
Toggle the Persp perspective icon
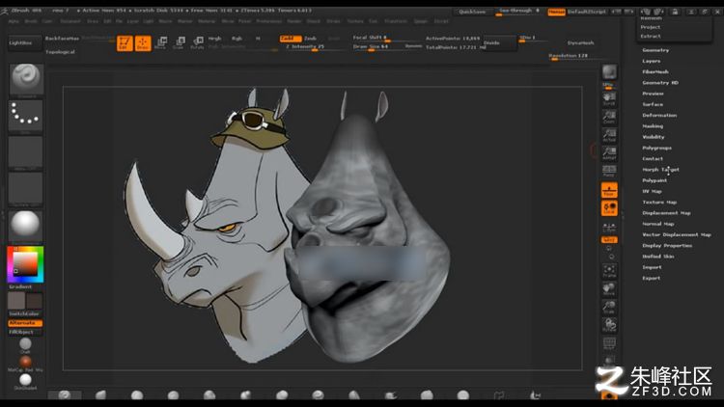pos(609,171)
